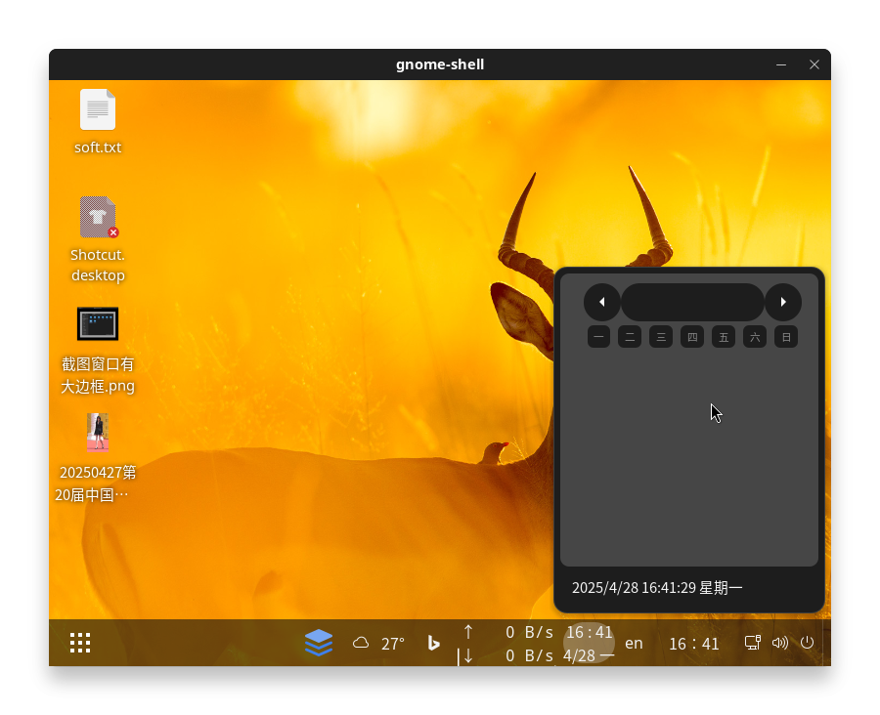Minimize the gnome-shell window
The image size is (880, 715).
[x=781, y=64]
